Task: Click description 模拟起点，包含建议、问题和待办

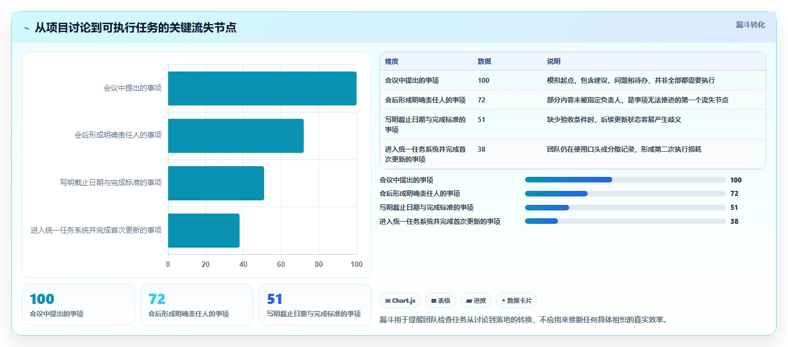Action: pos(631,81)
